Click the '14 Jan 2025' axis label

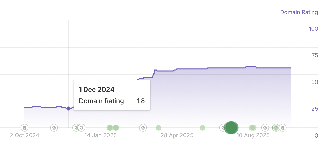pos(101,135)
